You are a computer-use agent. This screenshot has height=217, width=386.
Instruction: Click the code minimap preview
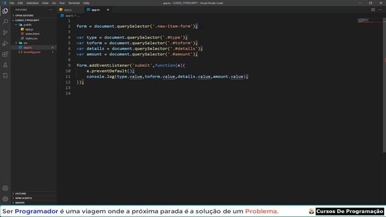[370, 20]
